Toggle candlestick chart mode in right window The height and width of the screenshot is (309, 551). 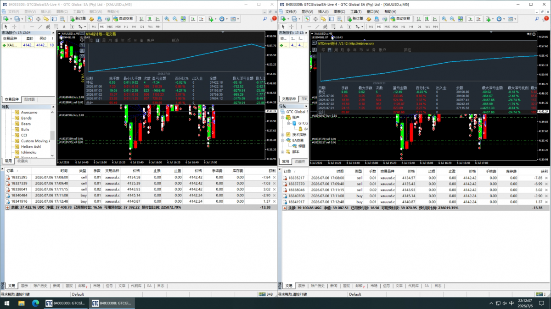tap(427, 19)
